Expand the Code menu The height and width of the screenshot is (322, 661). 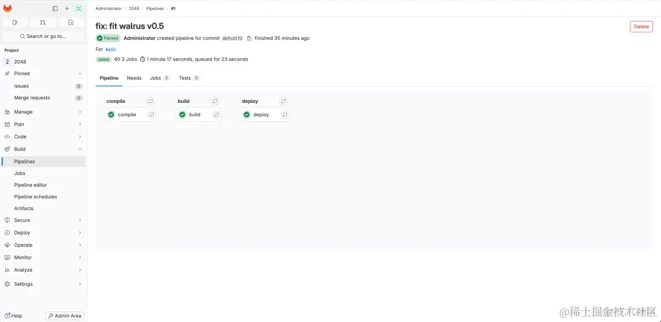tap(43, 137)
